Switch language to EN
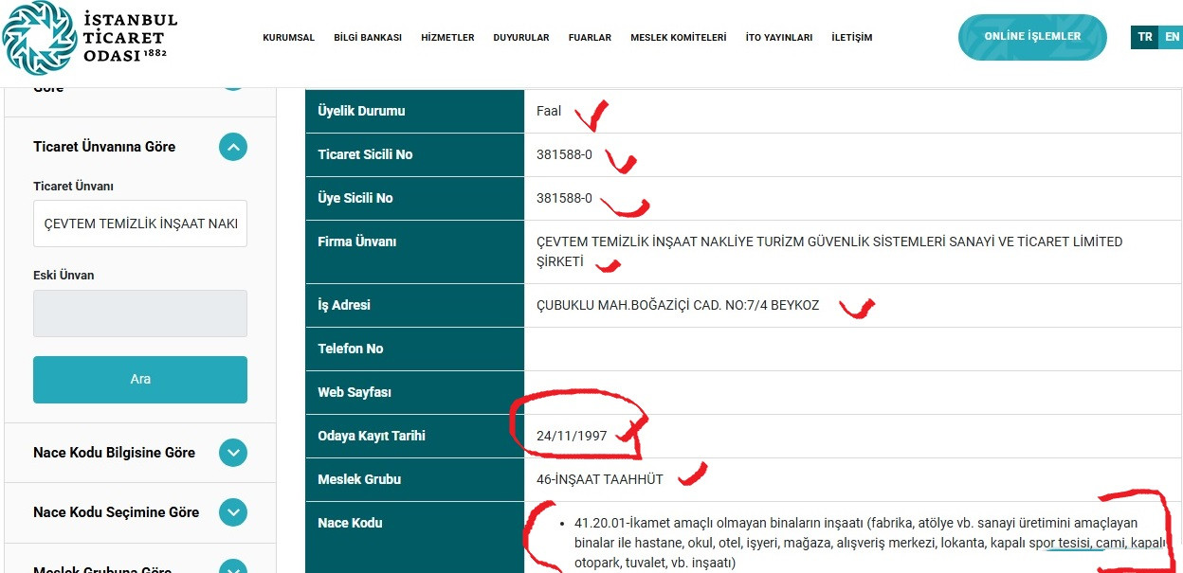Image resolution: width=1183 pixels, height=573 pixels. [1172, 37]
